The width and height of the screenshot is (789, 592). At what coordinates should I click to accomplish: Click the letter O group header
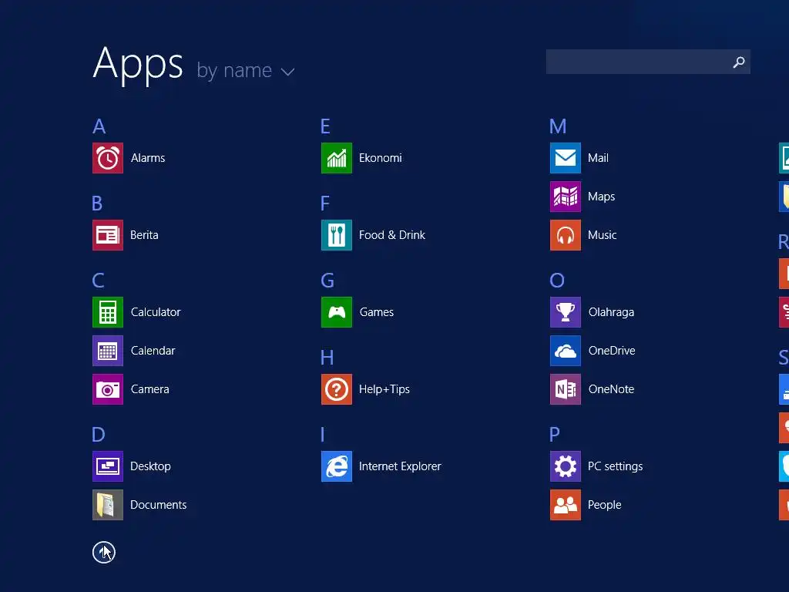click(x=557, y=281)
